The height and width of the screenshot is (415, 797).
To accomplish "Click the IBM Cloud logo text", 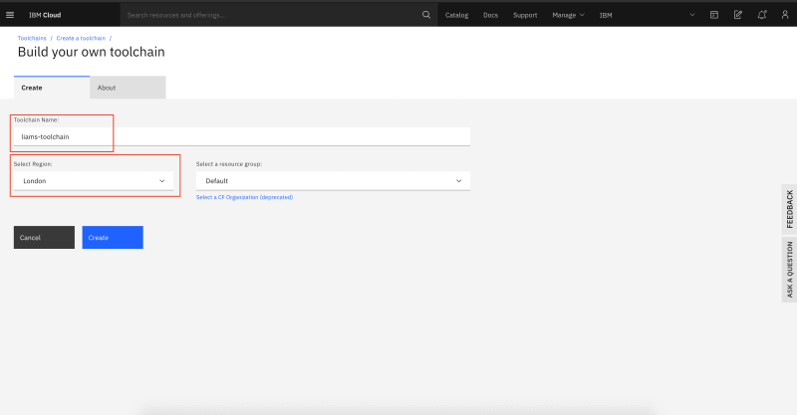I will pos(45,15).
